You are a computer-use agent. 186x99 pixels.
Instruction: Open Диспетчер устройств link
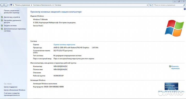coord(12,17)
